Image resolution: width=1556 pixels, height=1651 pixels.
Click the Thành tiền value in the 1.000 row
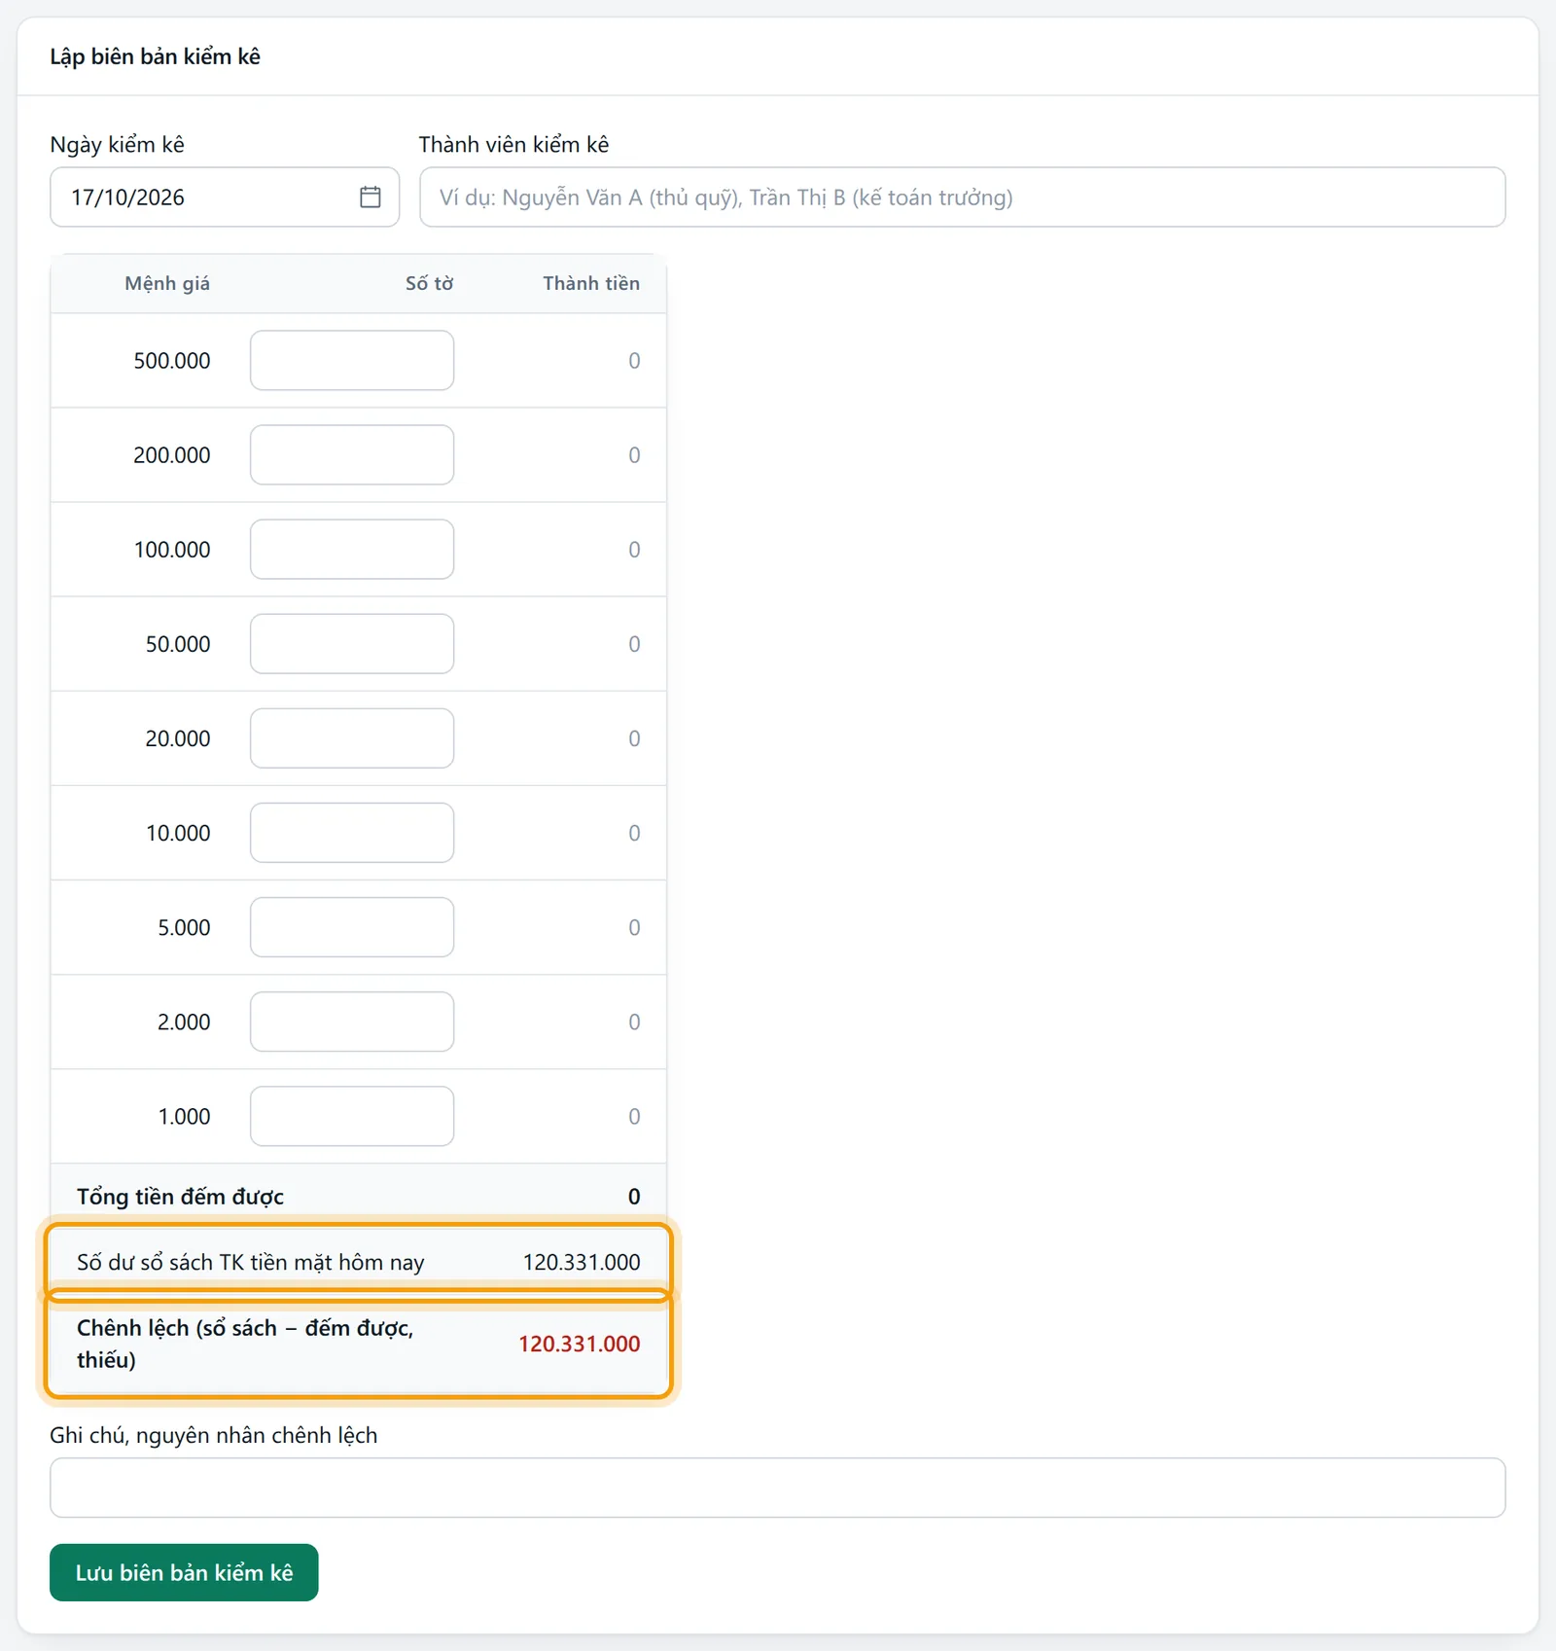pos(634,1115)
